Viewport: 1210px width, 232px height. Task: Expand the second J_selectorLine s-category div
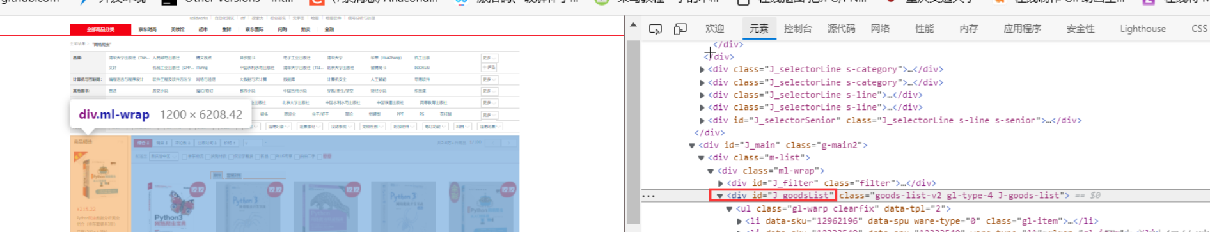click(x=702, y=82)
